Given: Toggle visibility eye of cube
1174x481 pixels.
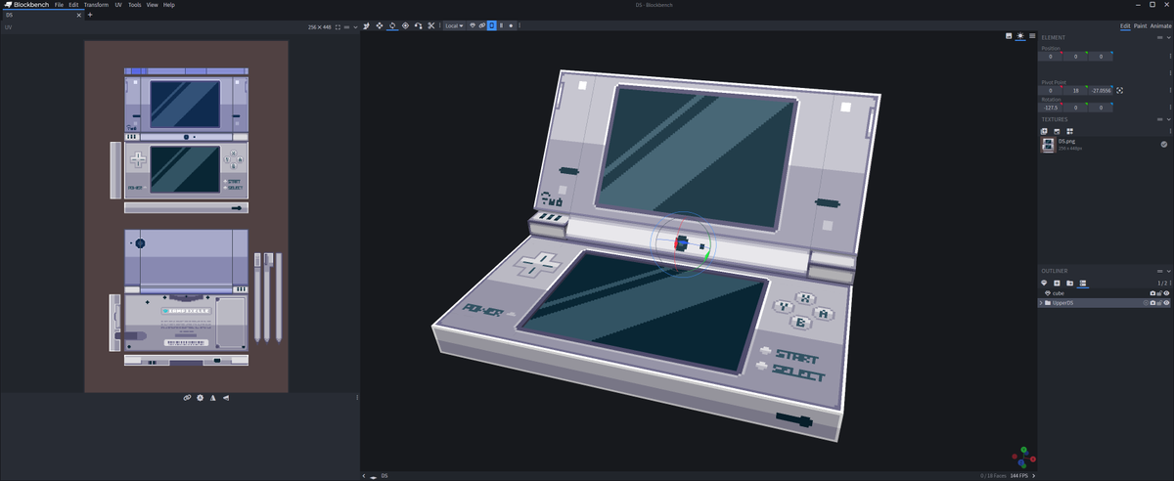Looking at the screenshot, I should coord(1167,292).
